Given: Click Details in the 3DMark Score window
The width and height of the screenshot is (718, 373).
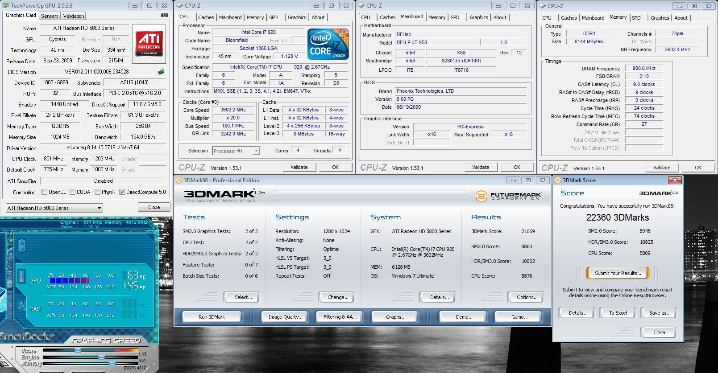Looking at the screenshot, I should (578, 313).
